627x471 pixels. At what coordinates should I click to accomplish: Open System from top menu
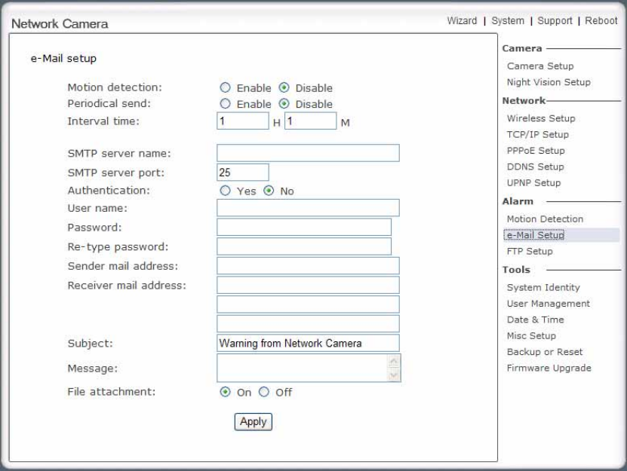pos(508,20)
